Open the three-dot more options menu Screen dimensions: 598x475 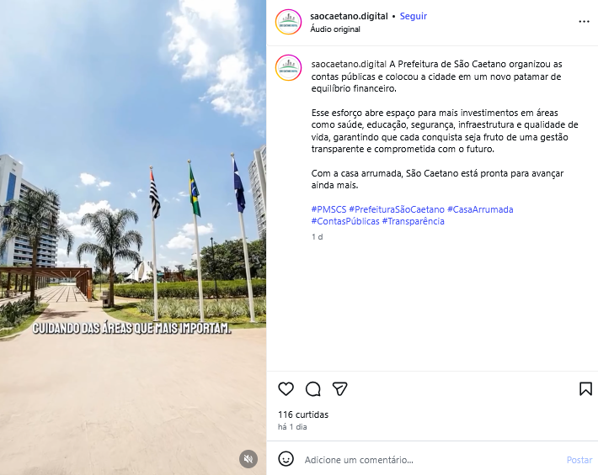coord(584,22)
